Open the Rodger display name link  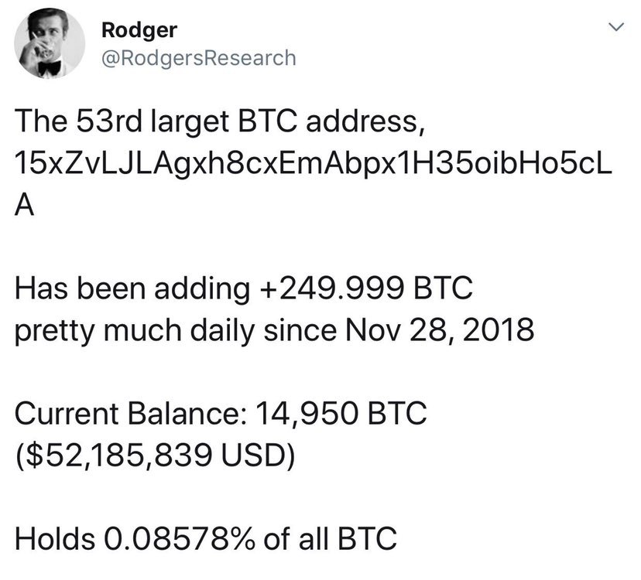coord(139,30)
